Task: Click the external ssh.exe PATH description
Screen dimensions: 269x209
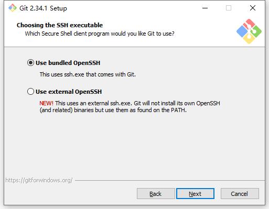Action: coord(130,107)
